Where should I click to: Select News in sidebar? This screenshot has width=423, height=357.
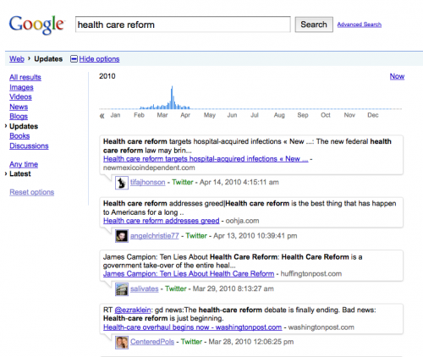[x=19, y=107]
